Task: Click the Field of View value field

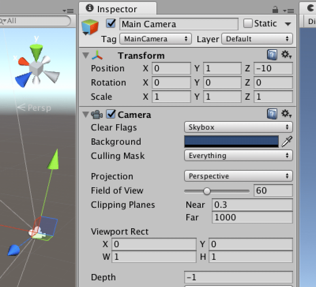Action: click(273, 190)
